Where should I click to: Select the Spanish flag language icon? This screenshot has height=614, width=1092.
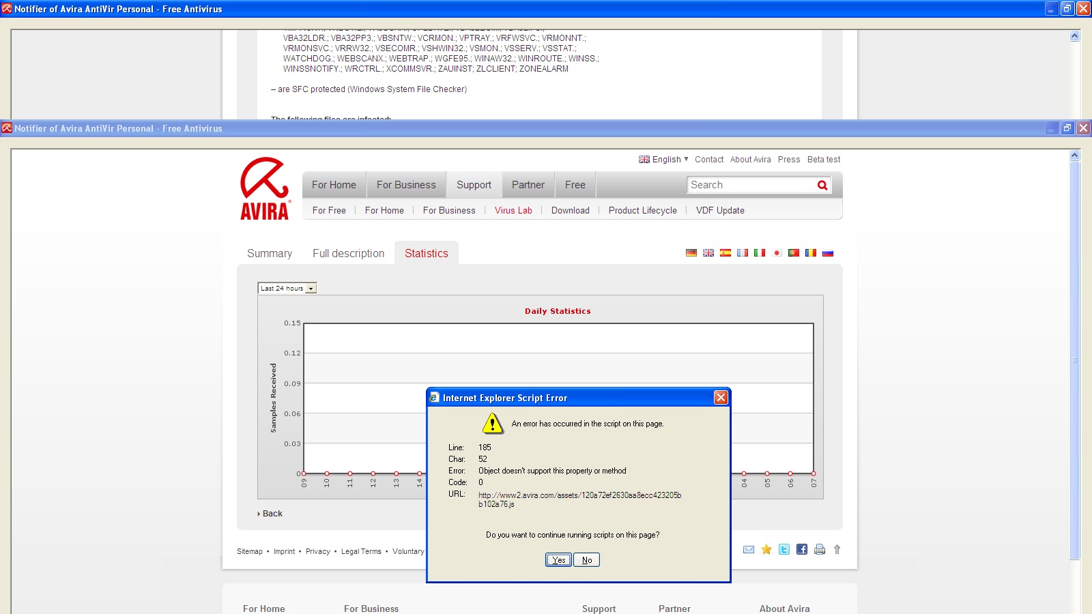click(725, 253)
